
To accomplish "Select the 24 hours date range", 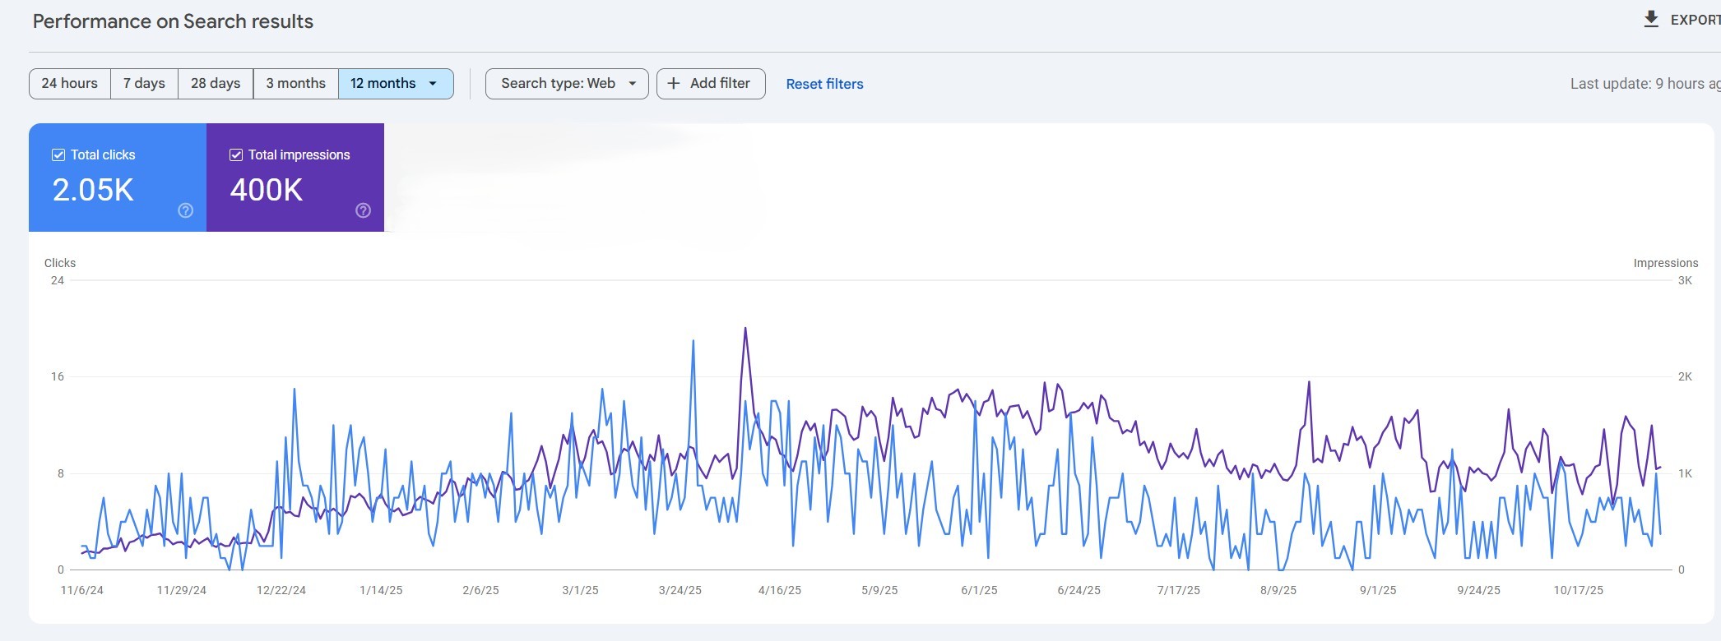I will (70, 84).
